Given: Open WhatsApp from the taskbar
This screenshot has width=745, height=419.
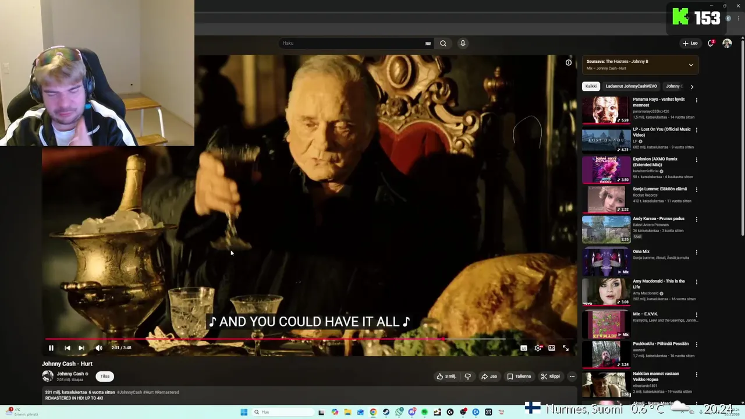Looking at the screenshot, I should (399, 412).
